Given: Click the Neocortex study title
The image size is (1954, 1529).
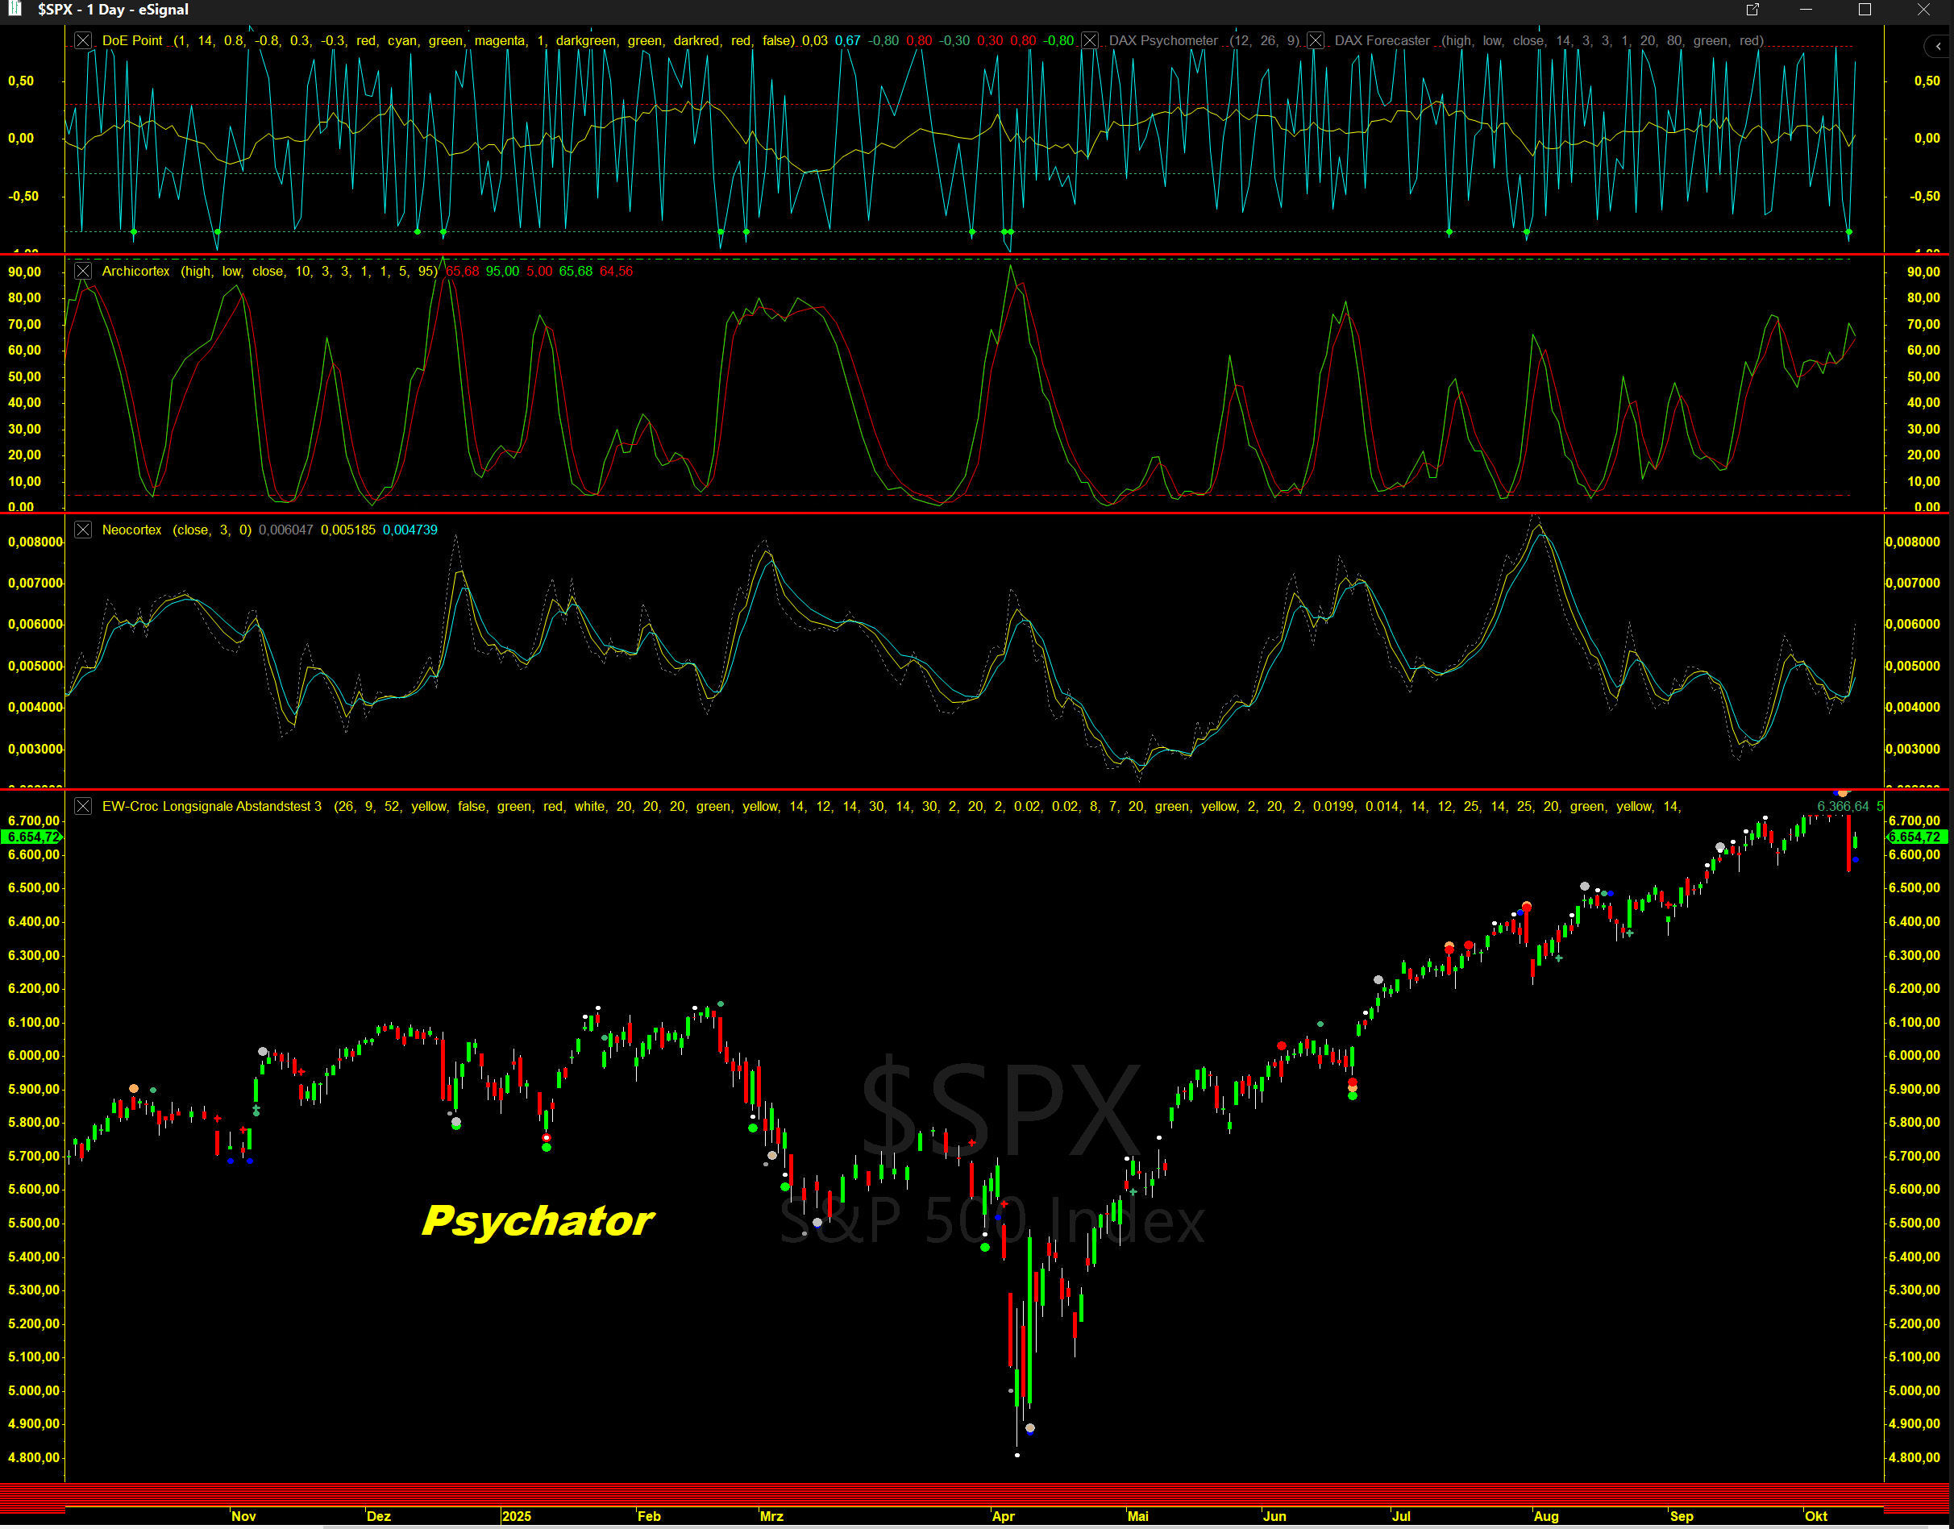Looking at the screenshot, I should point(131,530).
